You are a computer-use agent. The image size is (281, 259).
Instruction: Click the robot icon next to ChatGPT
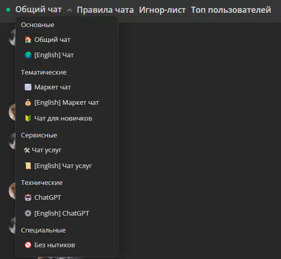pos(28,198)
